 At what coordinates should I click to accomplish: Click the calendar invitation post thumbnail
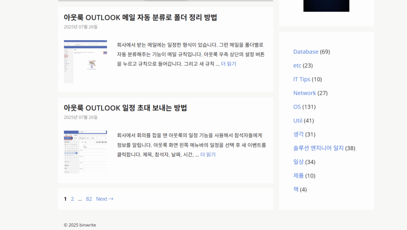(x=85, y=151)
